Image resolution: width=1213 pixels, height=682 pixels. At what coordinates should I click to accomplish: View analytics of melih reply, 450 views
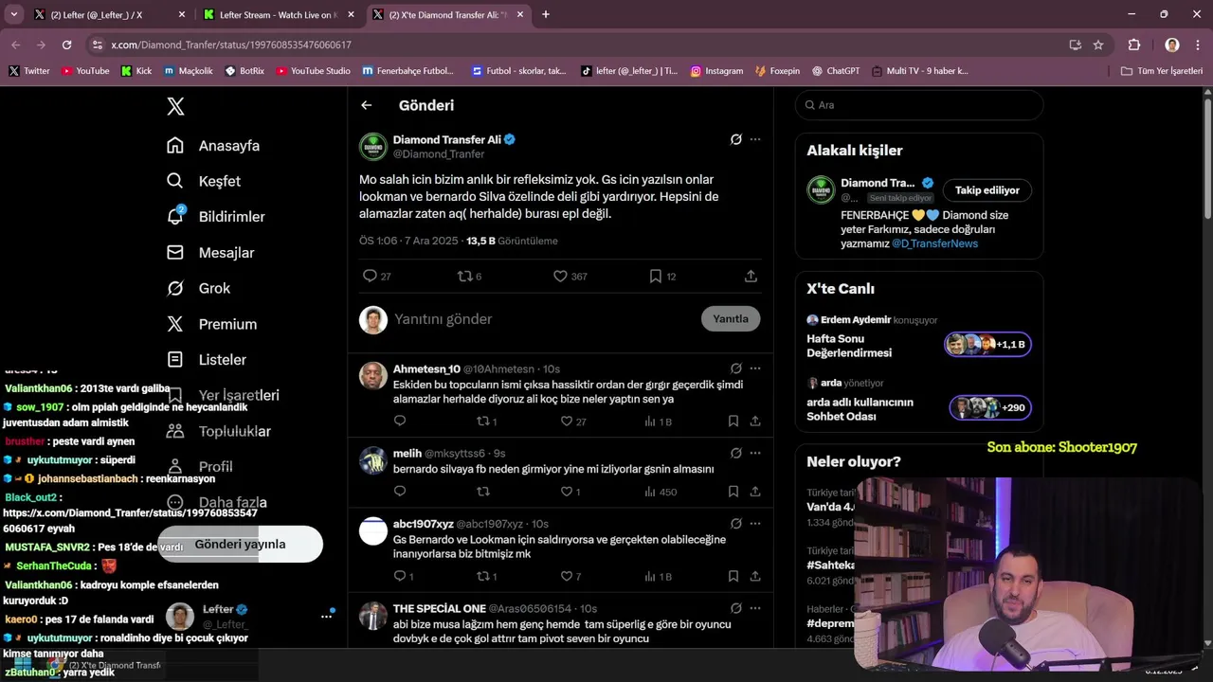(661, 492)
